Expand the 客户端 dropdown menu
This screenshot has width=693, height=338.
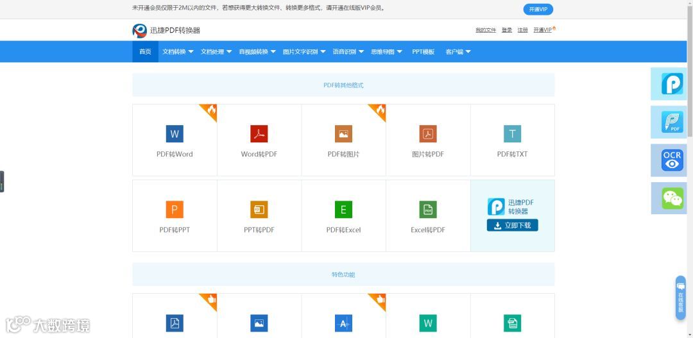458,52
